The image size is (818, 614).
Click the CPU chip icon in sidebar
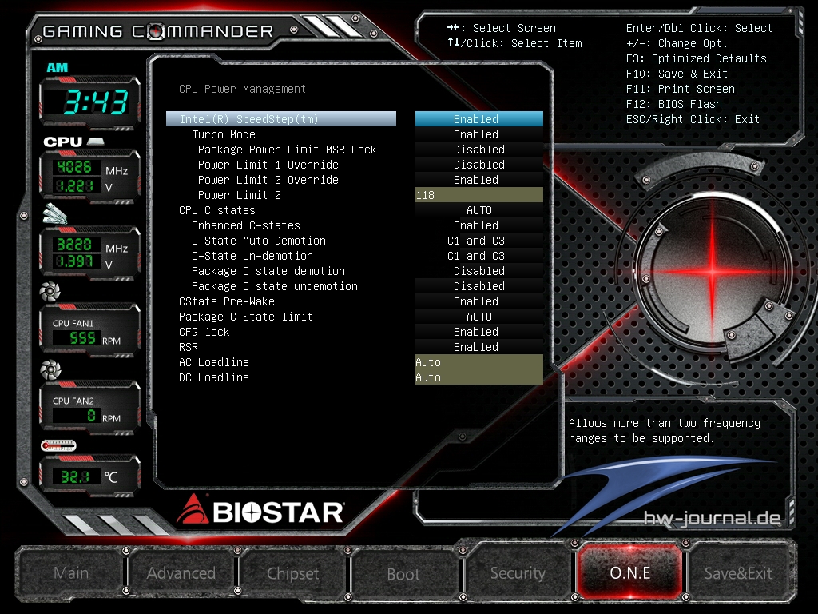tap(96, 142)
